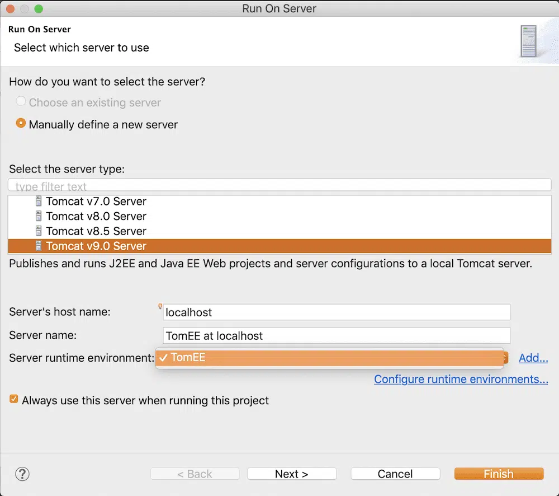559x496 pixels.
Task: Select Manually define a new server
Action: pyautogui.click(x=21, y=124)
